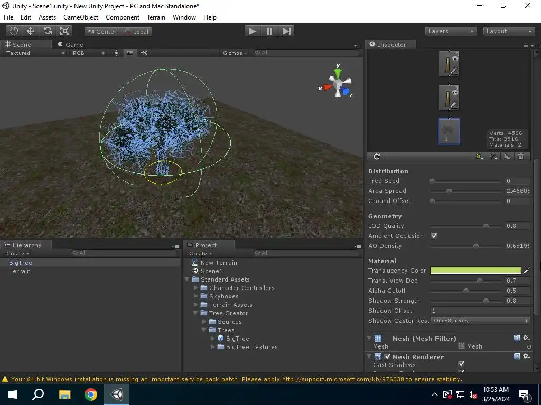
Task: Open the Assets menu
Action: 47,17
